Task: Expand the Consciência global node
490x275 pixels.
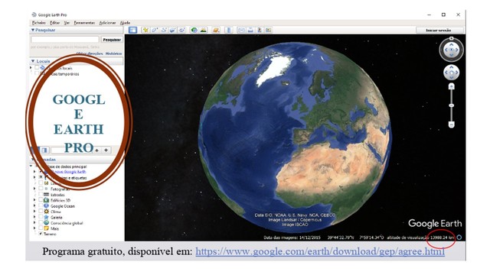Action: click(34, 222)
